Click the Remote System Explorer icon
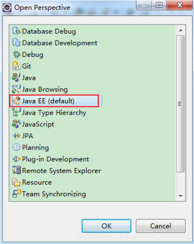 [x=17, y=170]
